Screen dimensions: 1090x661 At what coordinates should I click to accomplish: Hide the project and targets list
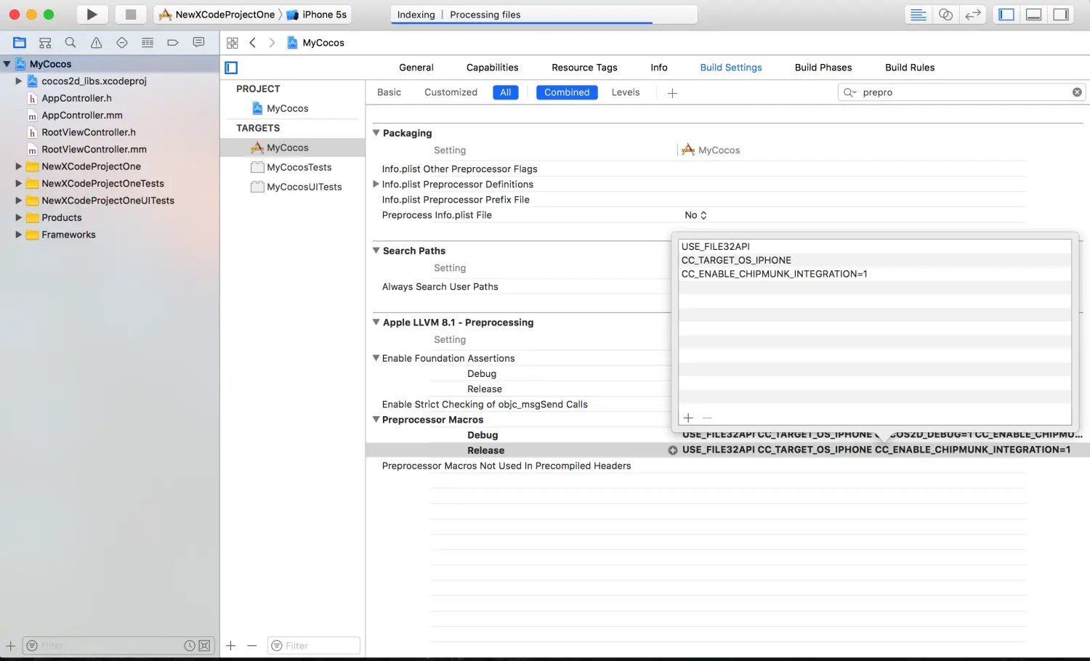point(231,68)
